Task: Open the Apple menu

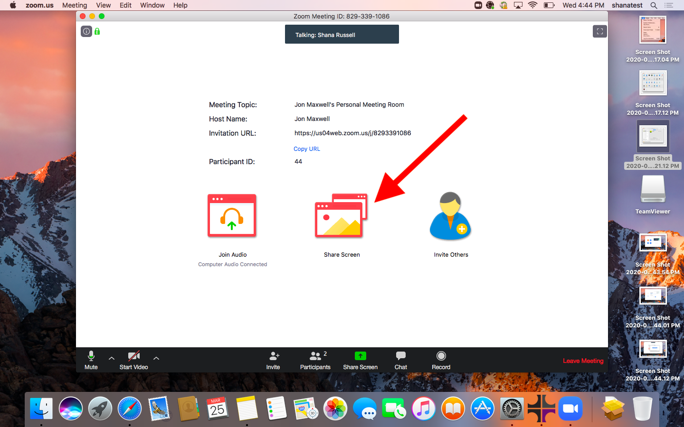Action: pos(13,5)
